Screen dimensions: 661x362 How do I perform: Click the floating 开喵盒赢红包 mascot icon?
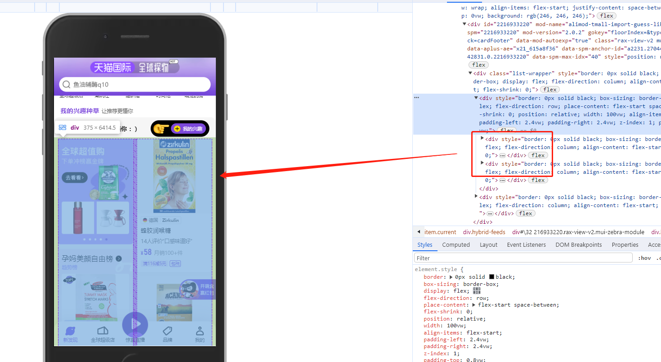[x=189, y=289]
